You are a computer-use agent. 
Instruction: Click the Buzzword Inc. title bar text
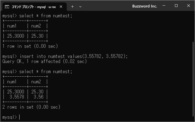click(x=145, y=6)
